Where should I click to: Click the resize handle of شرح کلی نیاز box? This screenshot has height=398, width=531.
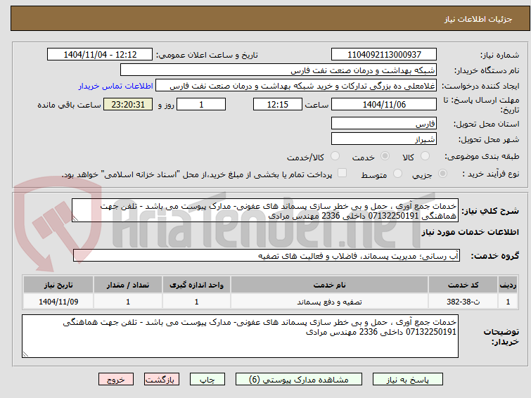[x=75, y=219]
